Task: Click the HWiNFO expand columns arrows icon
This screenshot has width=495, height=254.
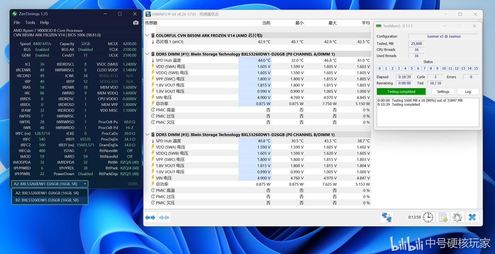Action: click(150, 217)
